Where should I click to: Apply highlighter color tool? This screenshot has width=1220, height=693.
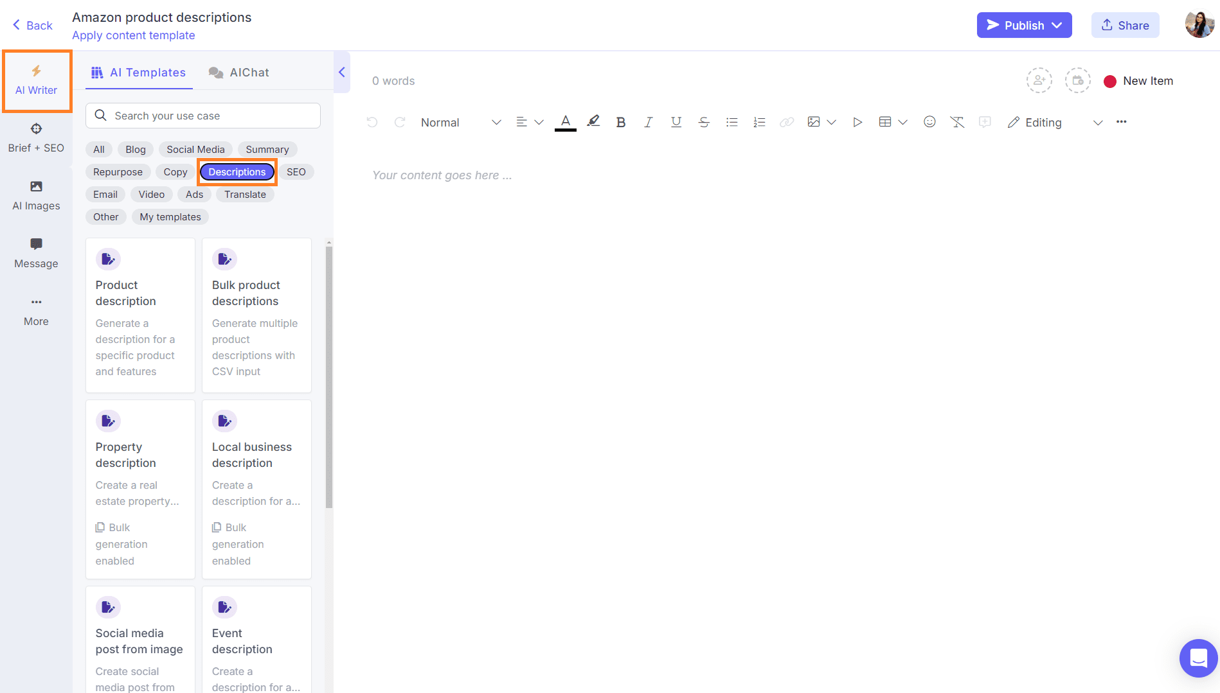[593, 121]
